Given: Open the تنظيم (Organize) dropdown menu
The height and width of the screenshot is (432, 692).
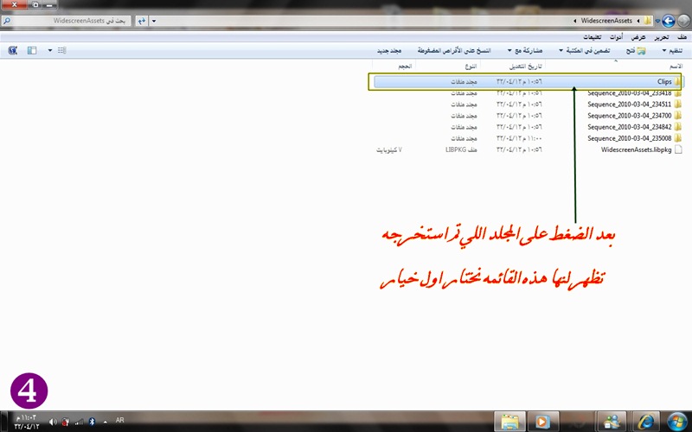Looking at the screenshot, I should tap(670, 51).
